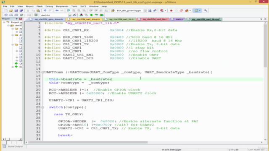Create a new file with toolbar icon
The height and width of the screenshot is (151, 269).
pyautogui.click(x=6, y=10)
